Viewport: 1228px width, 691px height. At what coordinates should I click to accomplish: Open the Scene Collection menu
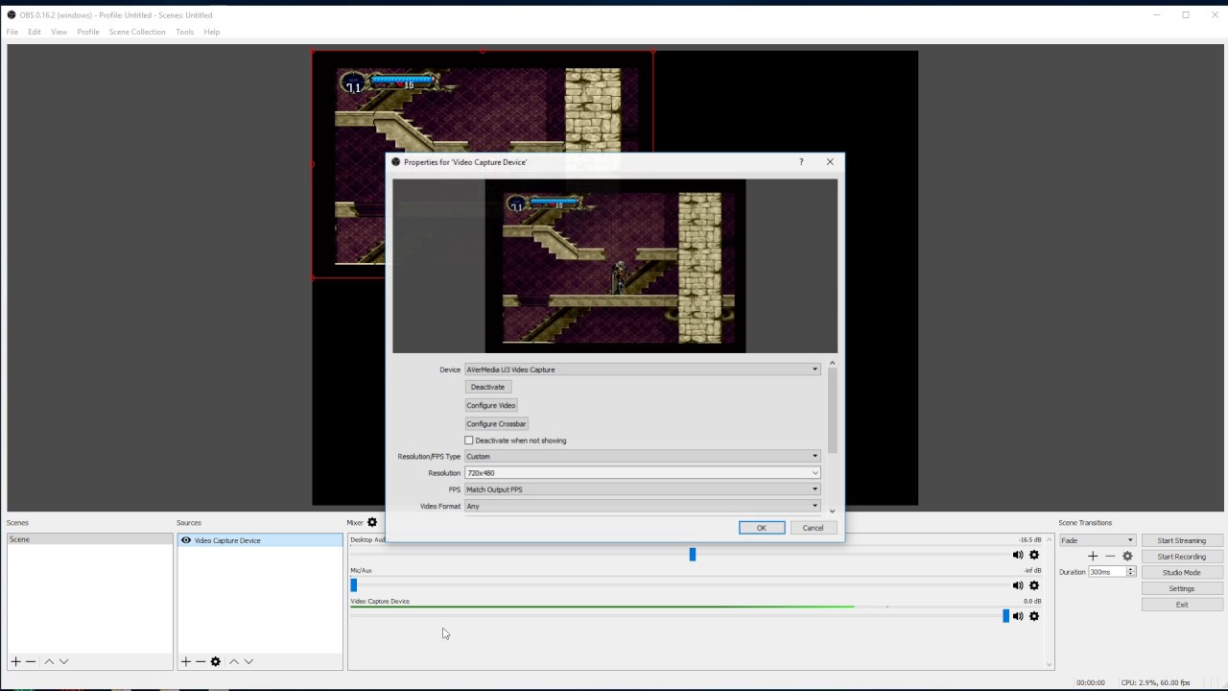point(137,32)
